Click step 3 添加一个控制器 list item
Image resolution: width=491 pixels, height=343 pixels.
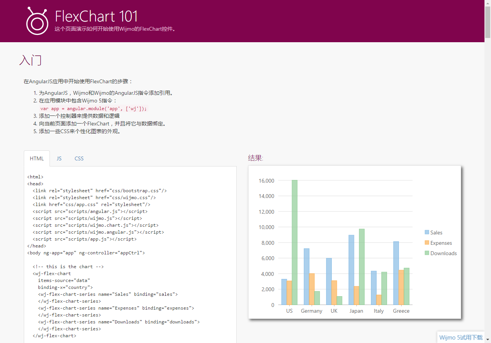pos(79,116)
